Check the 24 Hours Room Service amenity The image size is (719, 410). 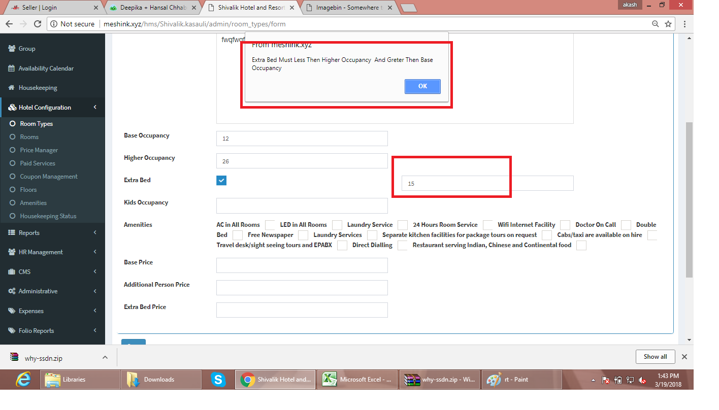[488, 225]
